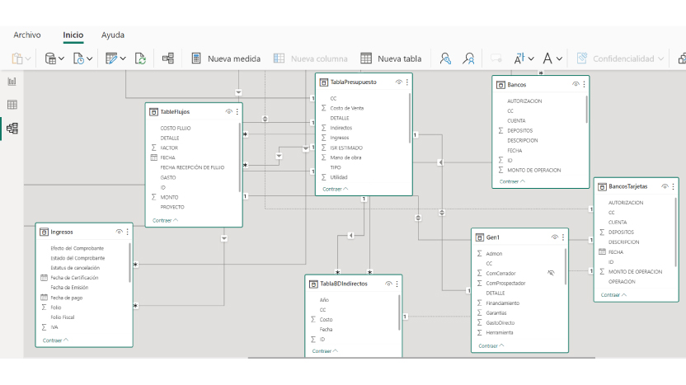The image size is (686, 385).
Task: Click the view as roles icon
Action: [468, 59]
